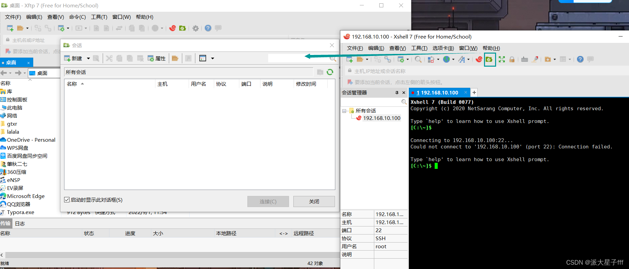Open the Tools menu in Xshell

coord(419,48)
